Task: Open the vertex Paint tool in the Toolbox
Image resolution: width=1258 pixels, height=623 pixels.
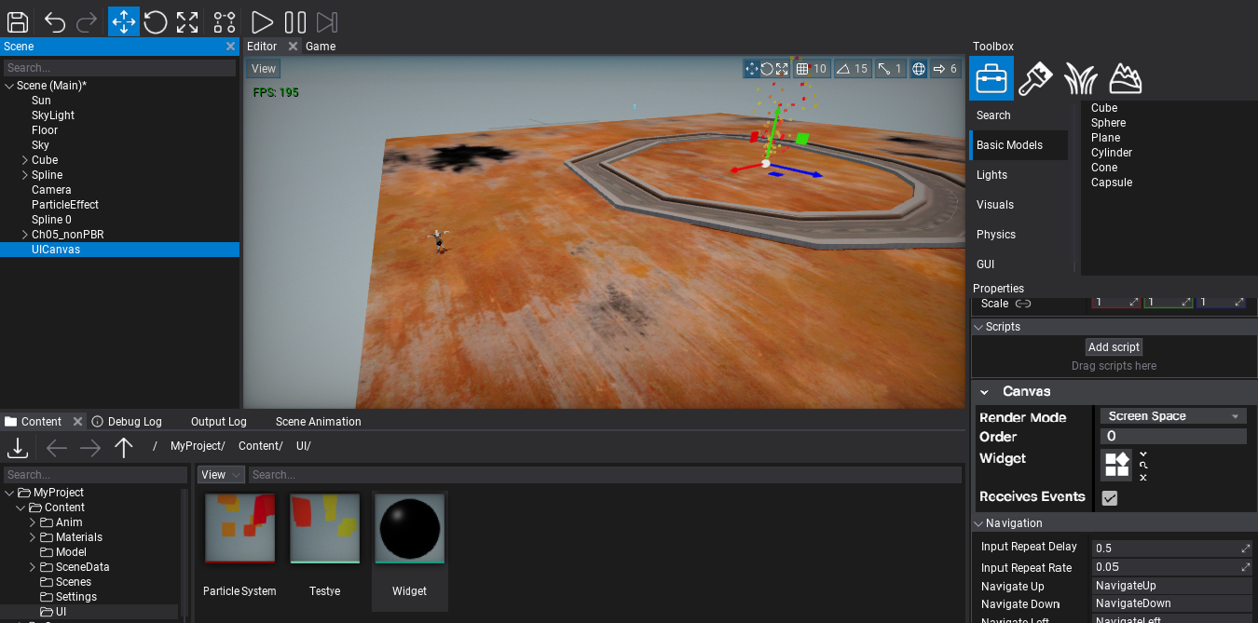Action: tap(1036, 78)
